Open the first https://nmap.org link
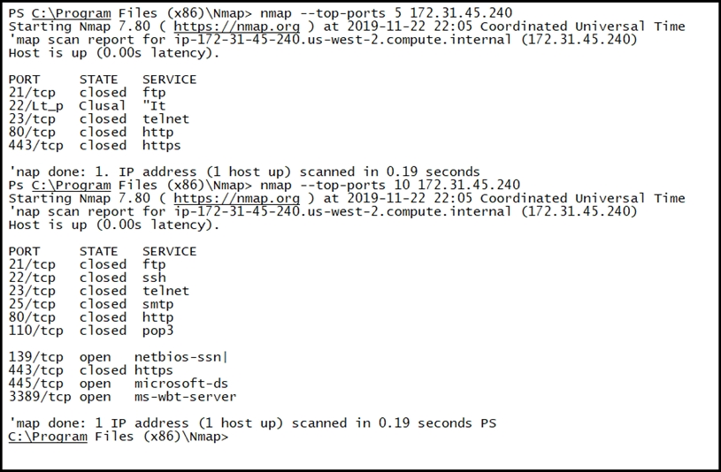Screen dimensions: 721x472 pyautogui.click(x=236, y=27)
